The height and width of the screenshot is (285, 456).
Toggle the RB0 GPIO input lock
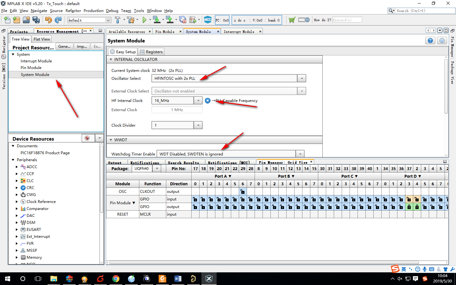point(258,199)
